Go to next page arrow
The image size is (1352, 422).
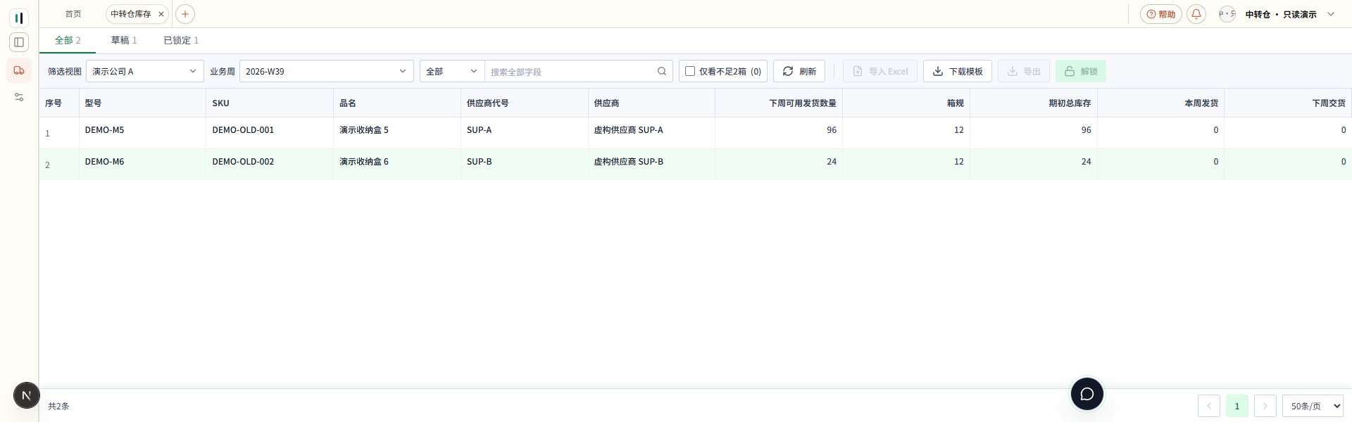click(x=1265, y=406)
